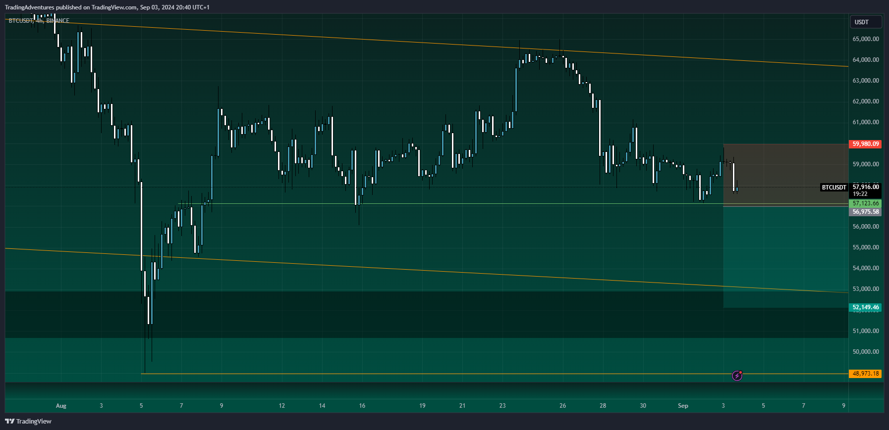Click the grey 56,975.58 entry price label
This screenshot has width=889, height=430.
[x=866, y=212]
